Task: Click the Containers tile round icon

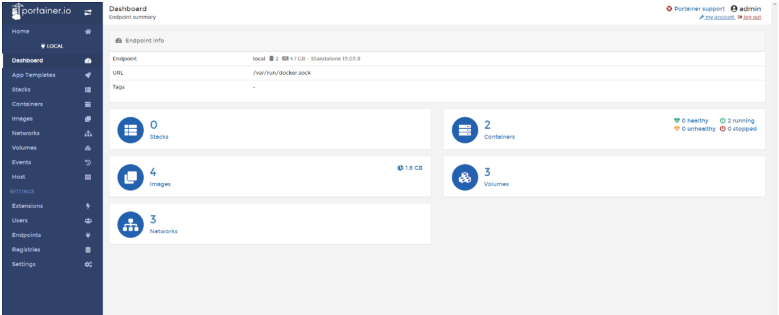Action: pyautogui.click(x=465, y=130)
